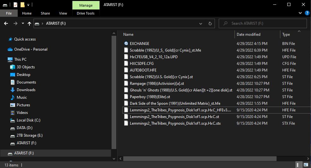Click the navigation pane scroll down arrow
The width and height of the screenshot is (311, 168).
click(x=114, y=159)
